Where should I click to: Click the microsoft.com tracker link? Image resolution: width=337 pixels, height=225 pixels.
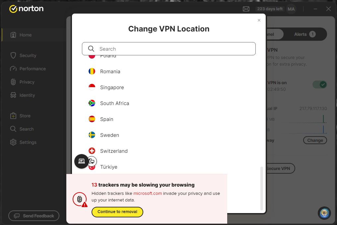147,193
